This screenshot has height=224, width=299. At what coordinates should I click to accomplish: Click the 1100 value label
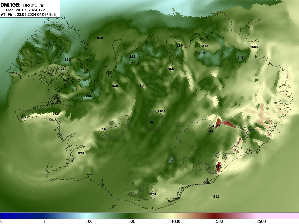[x=161, y=111]
